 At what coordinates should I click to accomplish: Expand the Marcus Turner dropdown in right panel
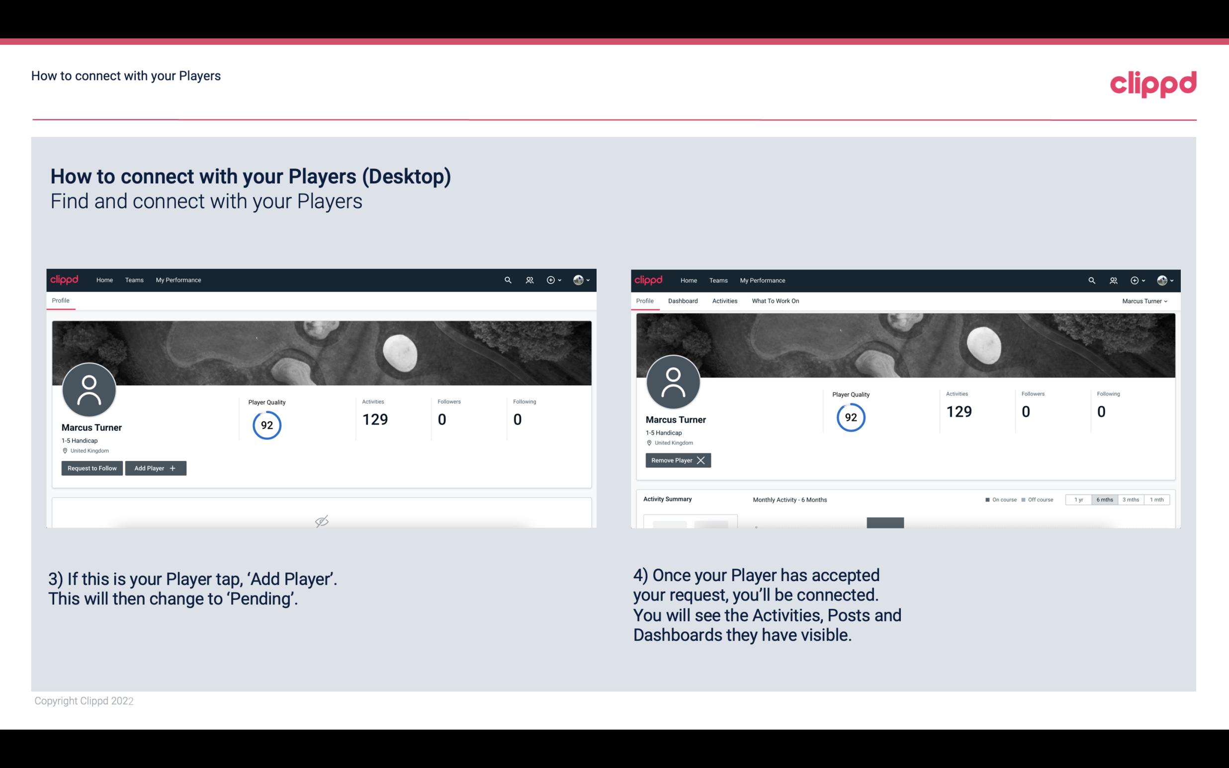pyautogui.click(x=1145, y=301)
